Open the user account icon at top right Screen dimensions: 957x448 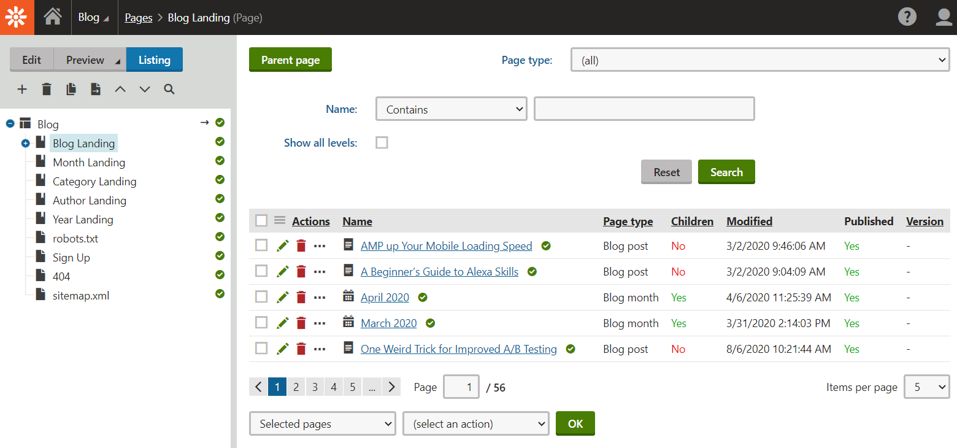pyautogui.click(x=944, y=17)
